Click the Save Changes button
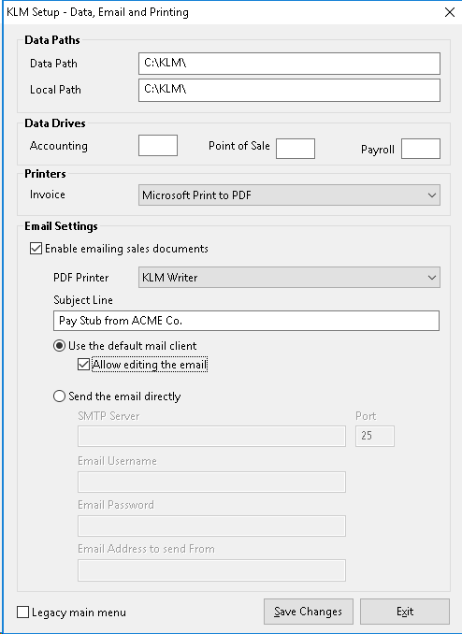This screenshot has height=634, width=462. point(309,612)
